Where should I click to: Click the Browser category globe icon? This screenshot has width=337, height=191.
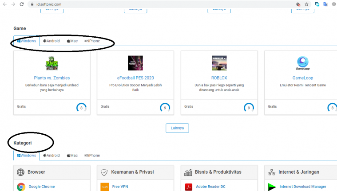20,172
